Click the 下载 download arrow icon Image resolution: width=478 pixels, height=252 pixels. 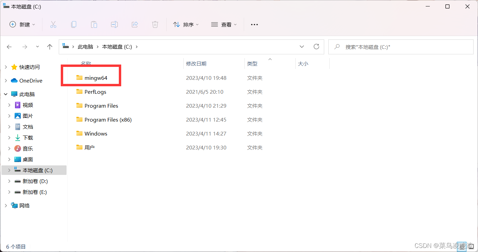18,138
